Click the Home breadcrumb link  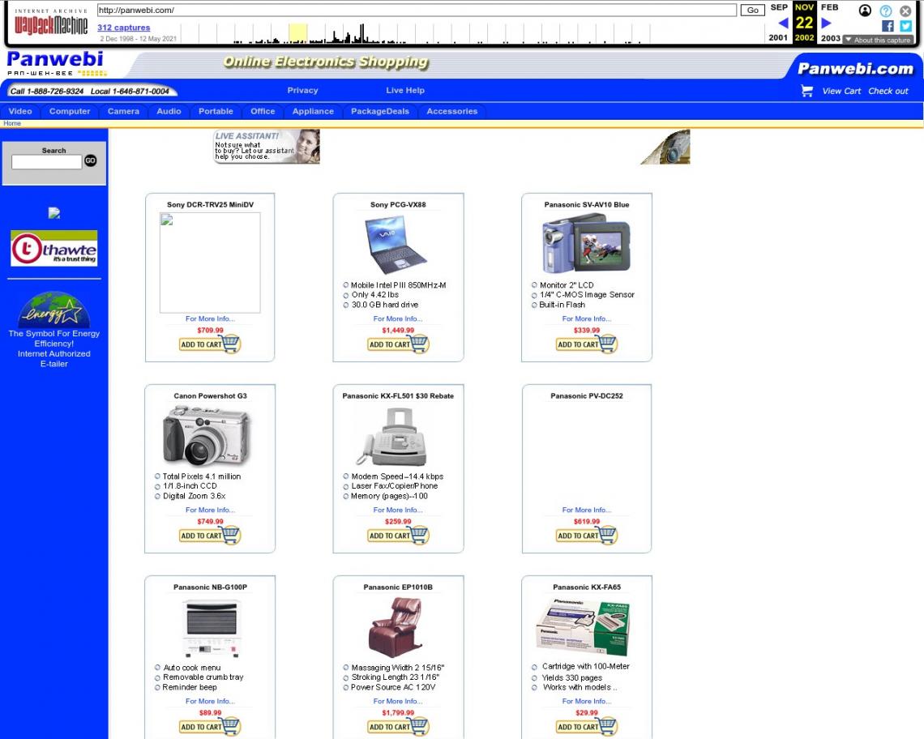pos(12,123)
